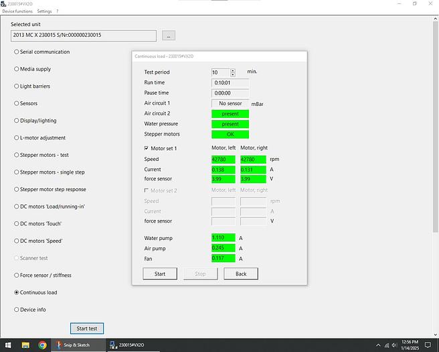Open the Device functions menu
The width and height of the screenshot is (439, 352).
pyautogui.click(x=17, y=11)
